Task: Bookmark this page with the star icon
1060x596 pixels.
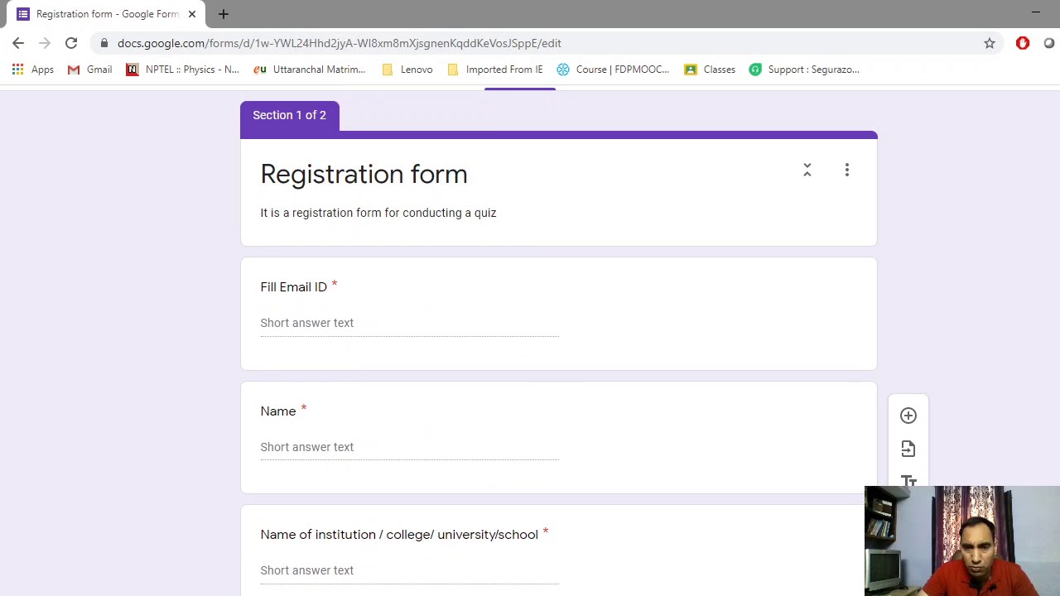Action: point(990,43)
